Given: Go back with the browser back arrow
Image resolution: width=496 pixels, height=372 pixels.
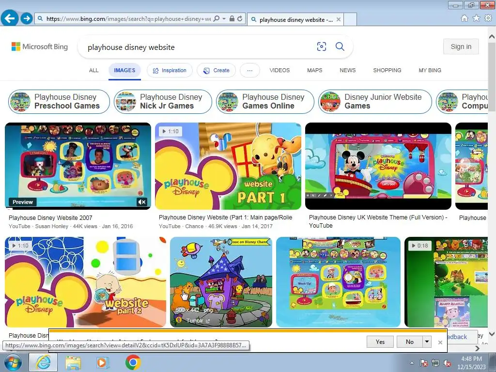Looking at the screenshot, I should [x=10, y=18].
